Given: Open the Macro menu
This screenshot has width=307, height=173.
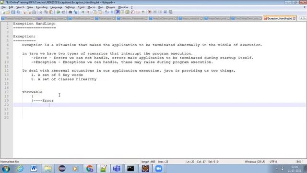Looking at the screenshot, I should pyautogui.click(x=91, y=7).
